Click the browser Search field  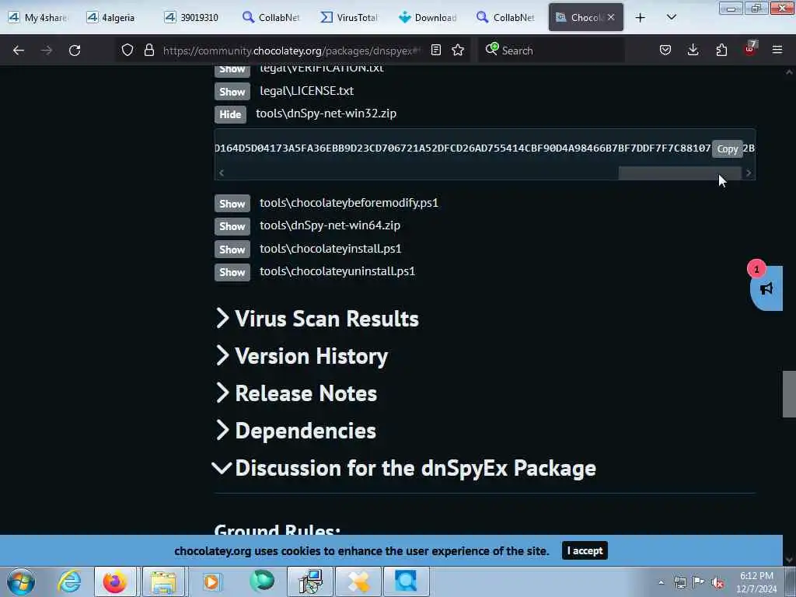pos(551,51)
